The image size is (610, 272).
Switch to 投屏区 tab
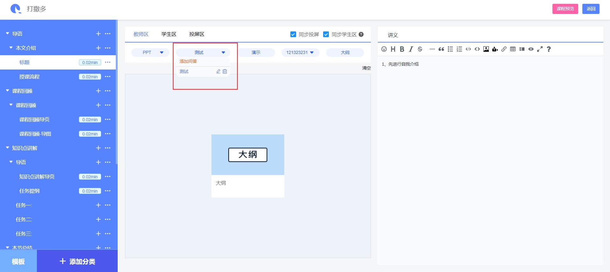197,34
